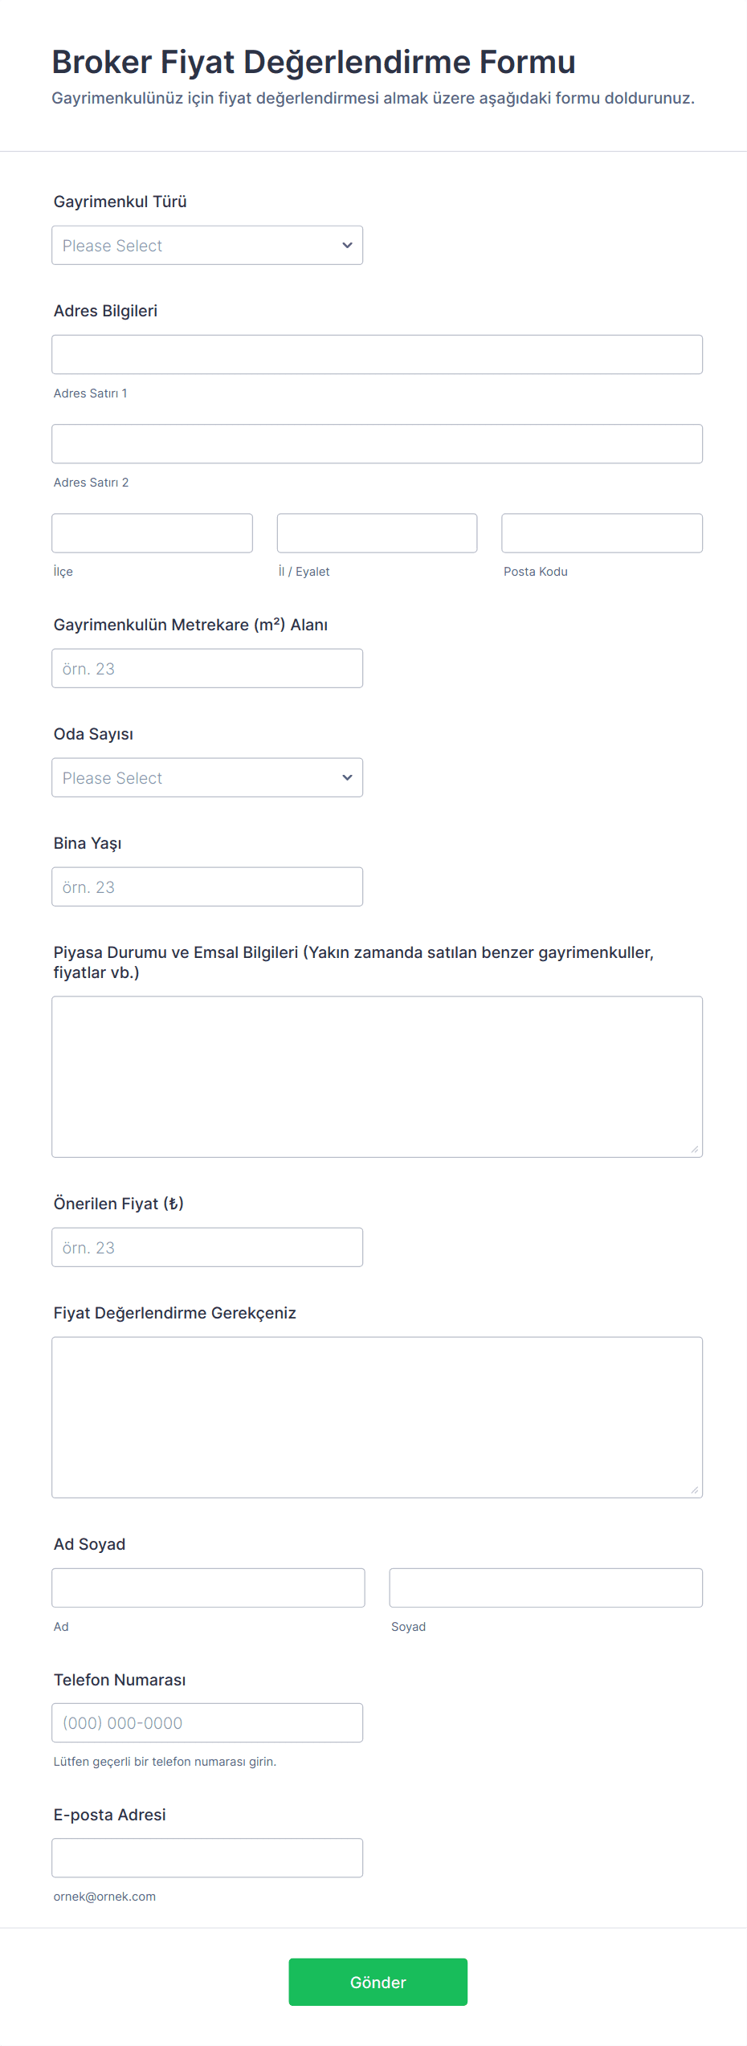Focus the Adres Satırı 2 field
Screen dimensions: 747x2046
[x=377, y=444]
